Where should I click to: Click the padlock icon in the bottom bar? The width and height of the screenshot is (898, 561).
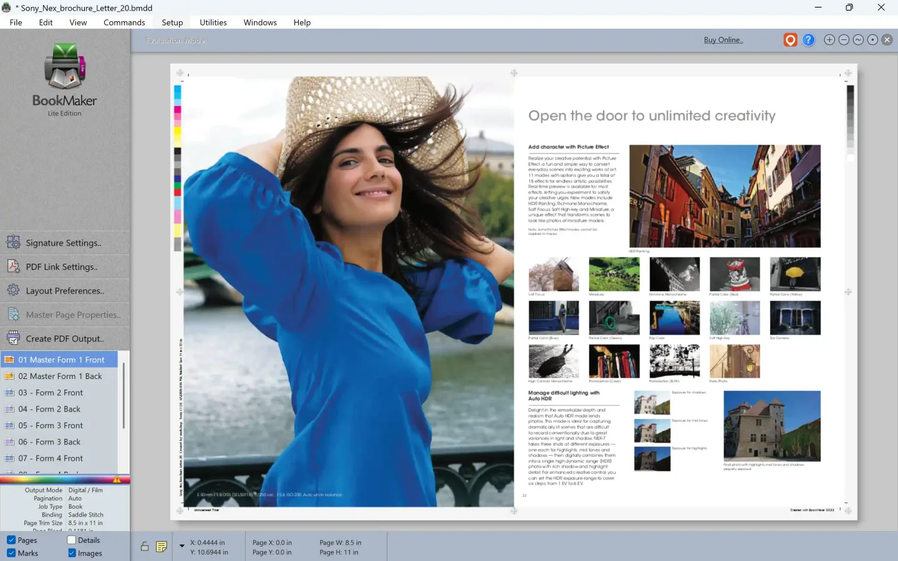click(x=145, y=547)
